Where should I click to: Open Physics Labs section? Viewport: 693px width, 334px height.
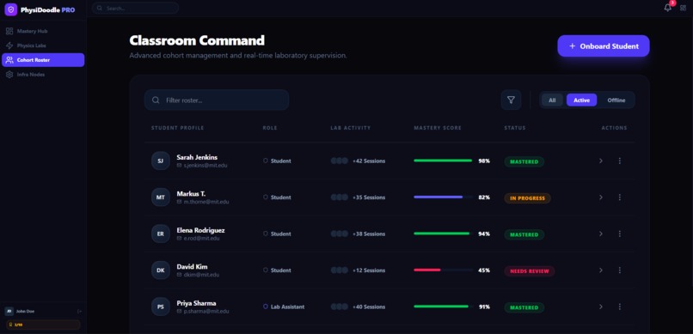[x=43, y=46]
